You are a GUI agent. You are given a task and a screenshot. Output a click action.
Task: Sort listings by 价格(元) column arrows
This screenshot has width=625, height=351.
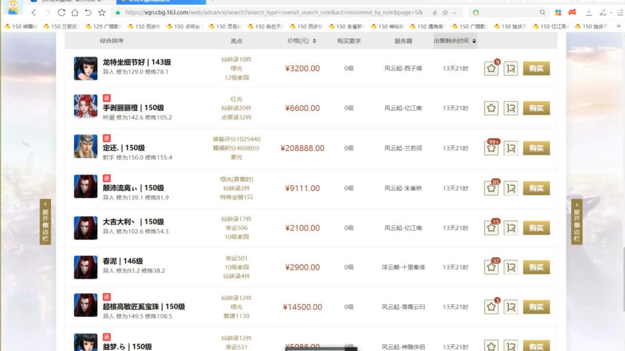[314, 41]
